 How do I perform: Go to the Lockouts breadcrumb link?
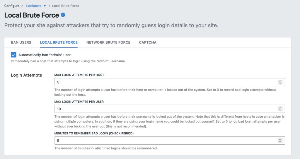pos(34,6)
